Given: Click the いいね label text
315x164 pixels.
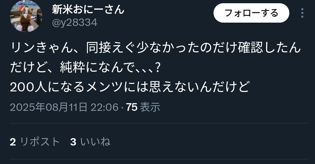Looking at the screenshot, I should coord(96,142).
